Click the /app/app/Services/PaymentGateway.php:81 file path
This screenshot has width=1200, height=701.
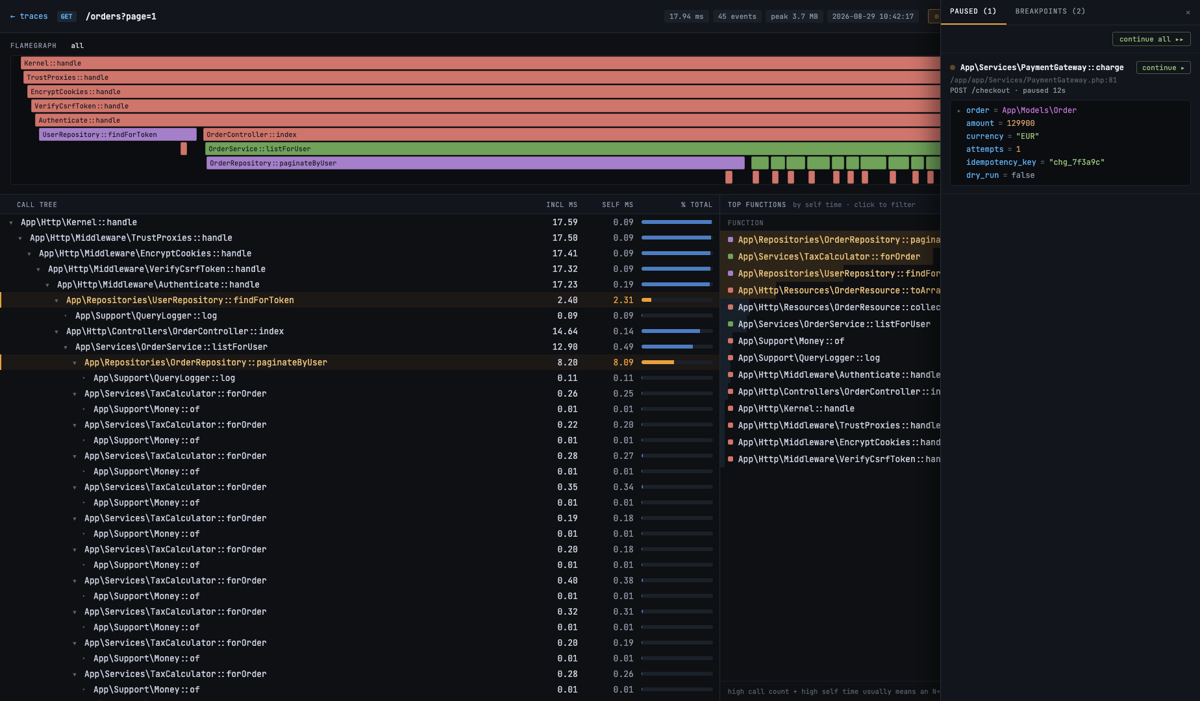coord(1034,80)
